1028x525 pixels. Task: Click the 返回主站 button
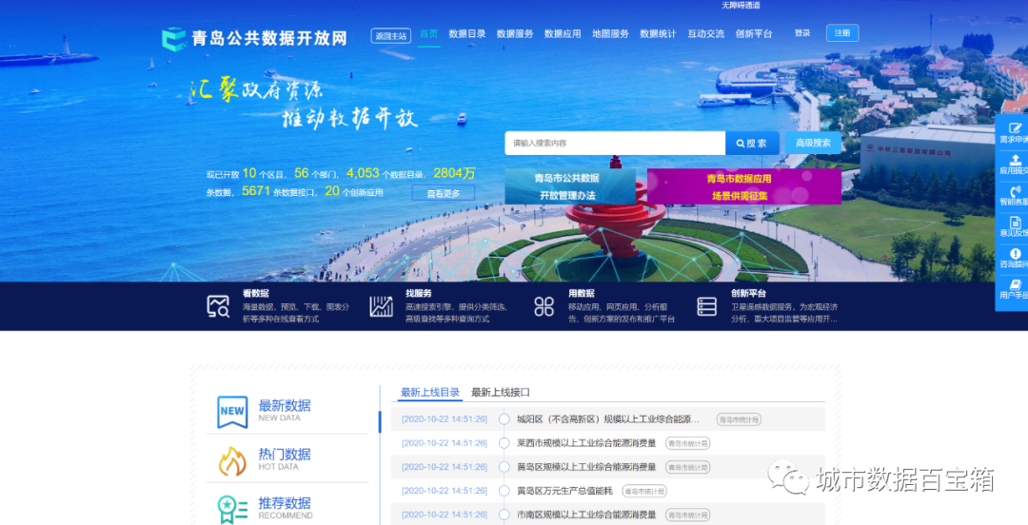(x=391, y=35)
